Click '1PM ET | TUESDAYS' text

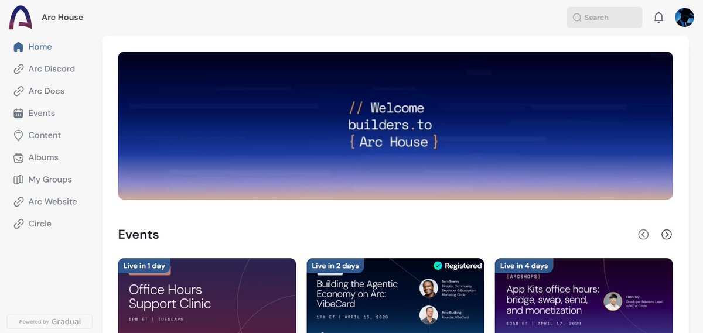point(156,320)
